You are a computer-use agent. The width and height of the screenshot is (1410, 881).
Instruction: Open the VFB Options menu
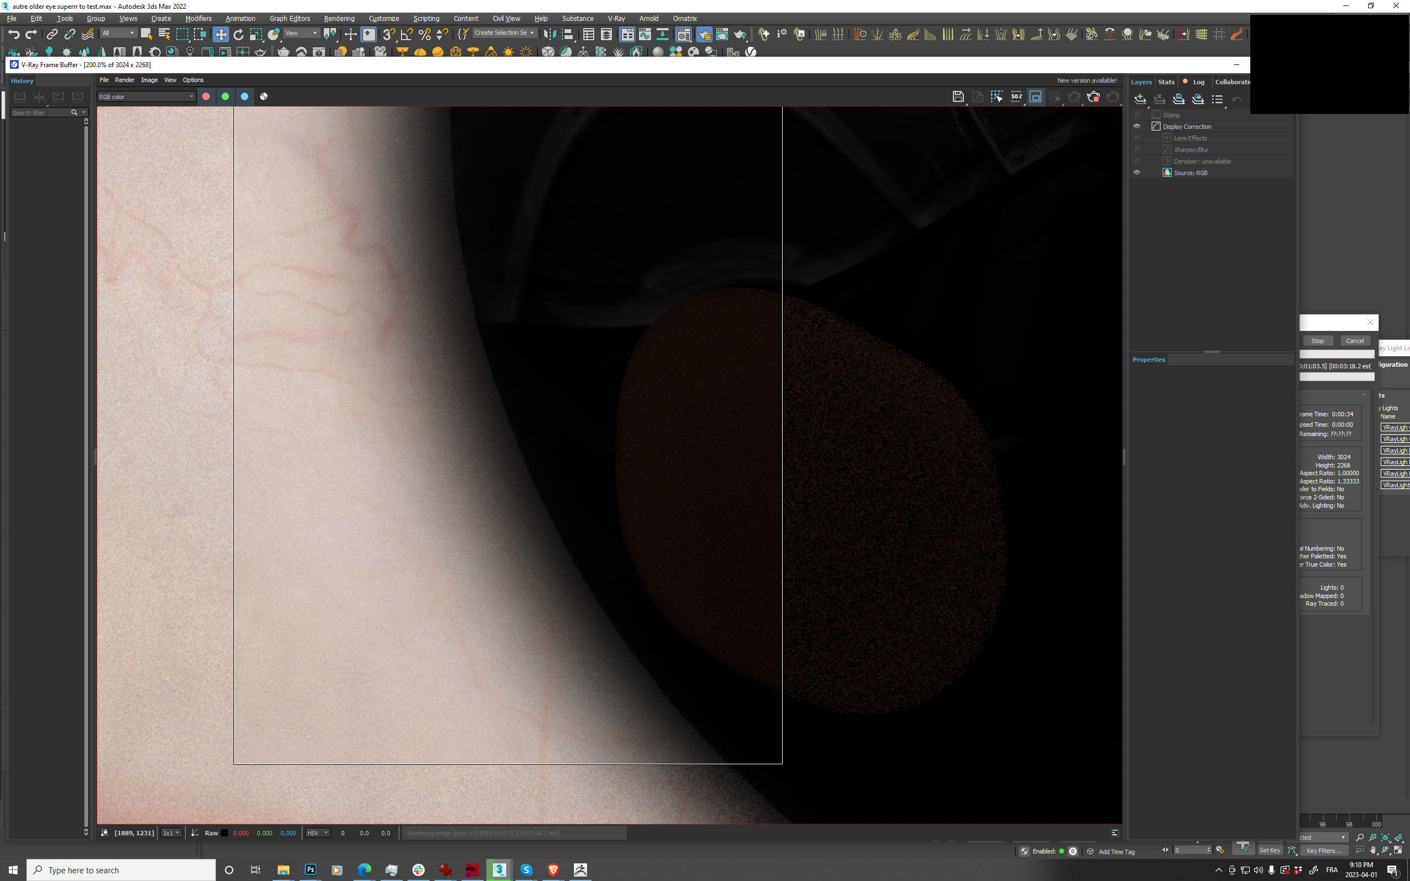pos(193,80)
